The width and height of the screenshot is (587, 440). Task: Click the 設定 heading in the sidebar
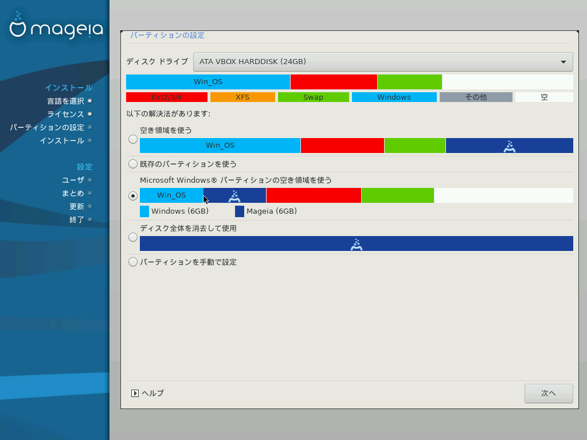pos(85,167)
